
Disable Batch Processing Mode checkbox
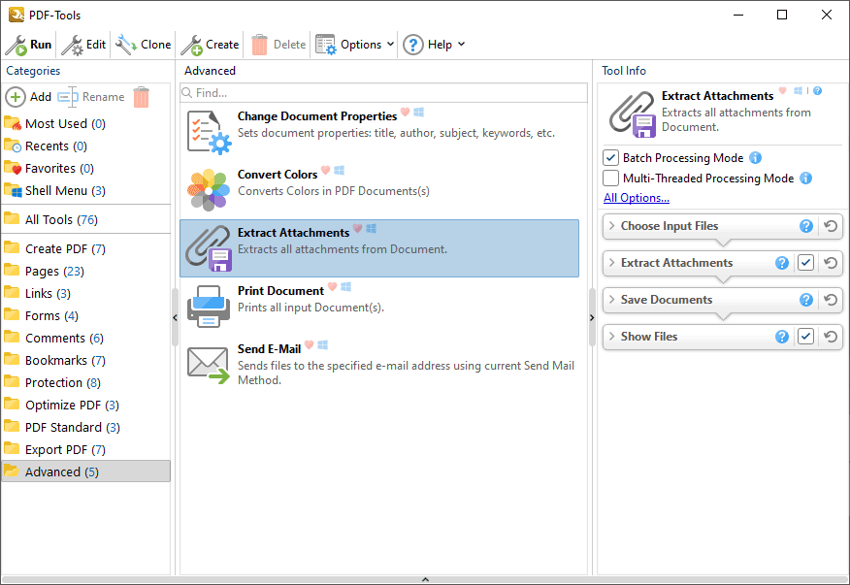pyautogui.click(x=610, y=158)
